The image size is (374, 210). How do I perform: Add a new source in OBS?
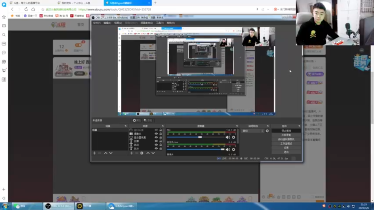[132, 153]
